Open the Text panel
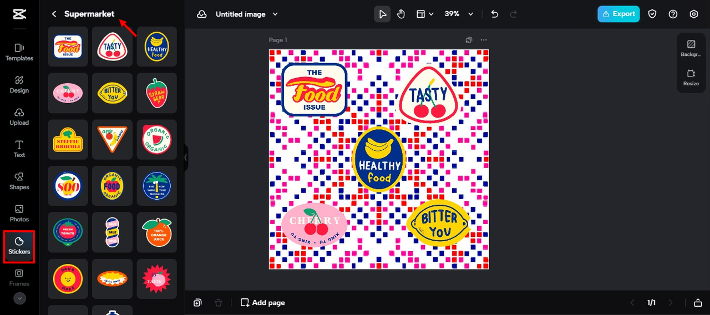This screenshot has height=315, width=710. 19,149
